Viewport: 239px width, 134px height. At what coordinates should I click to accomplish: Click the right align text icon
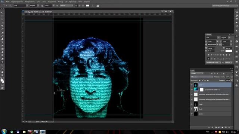(x=83, y=6)
